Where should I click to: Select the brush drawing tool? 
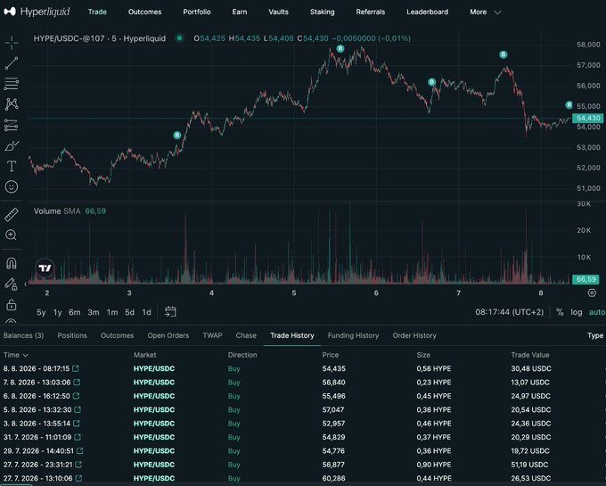[12, 145]
